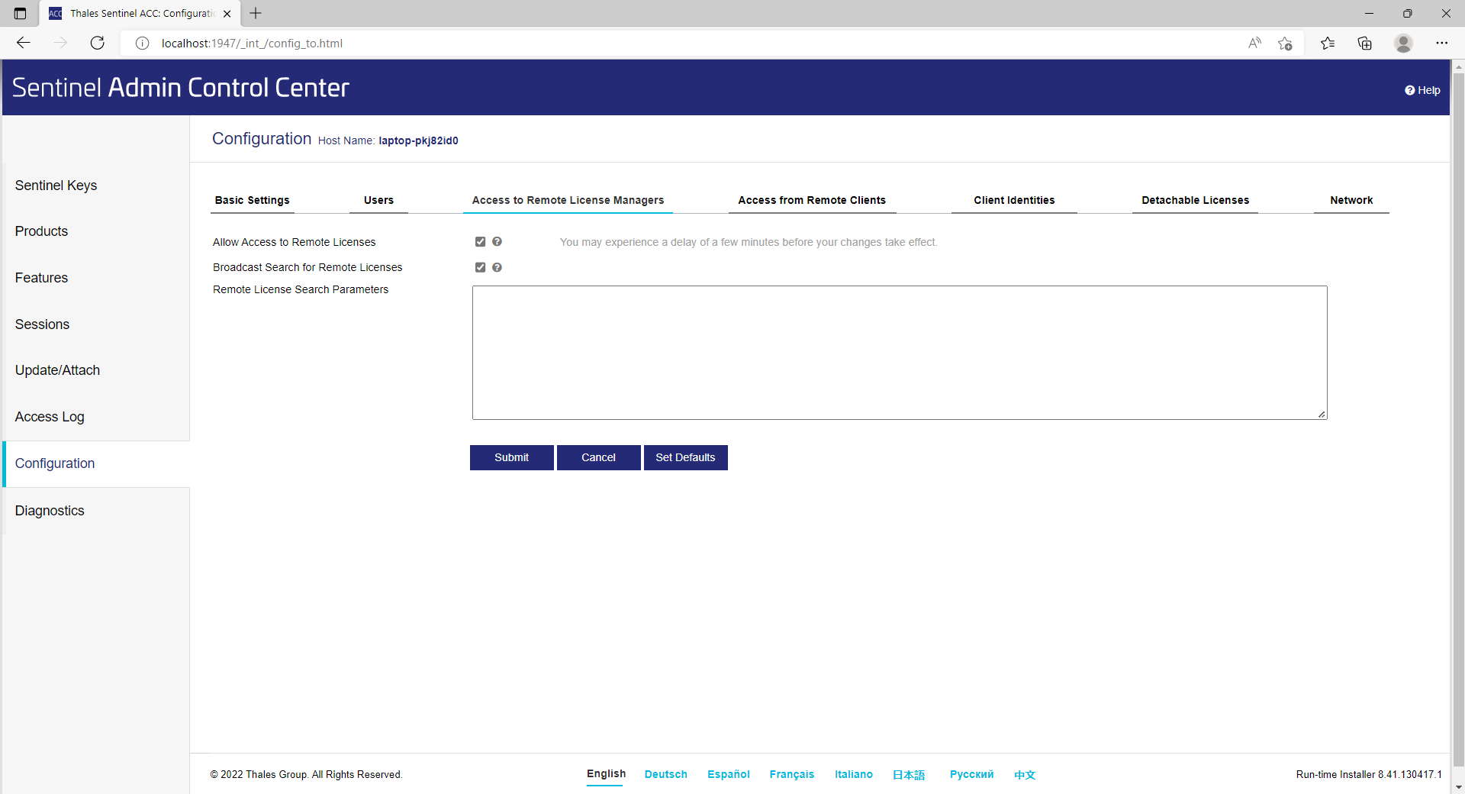The width and height of the screenshot is (1465, 794).
Task: Switch language to Italiano
Action: click(x=854, y=774)
